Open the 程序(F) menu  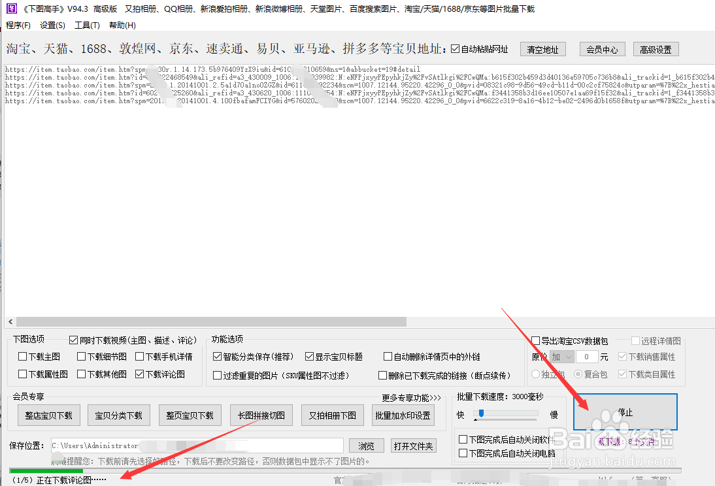pos(18,25)
